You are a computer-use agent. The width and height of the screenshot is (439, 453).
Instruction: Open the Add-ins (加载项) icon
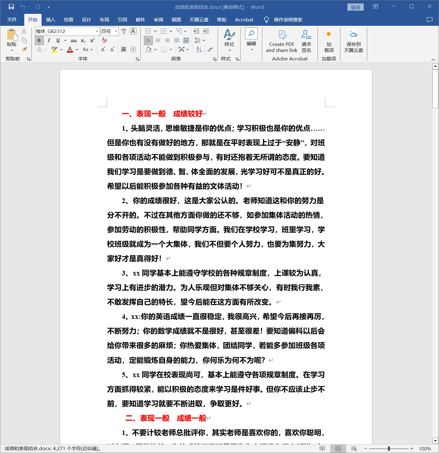(329, 41)
